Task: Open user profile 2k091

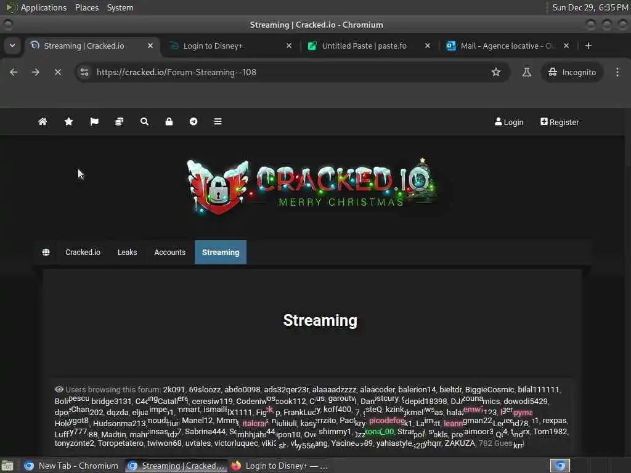Action: [x=174, y=390]
